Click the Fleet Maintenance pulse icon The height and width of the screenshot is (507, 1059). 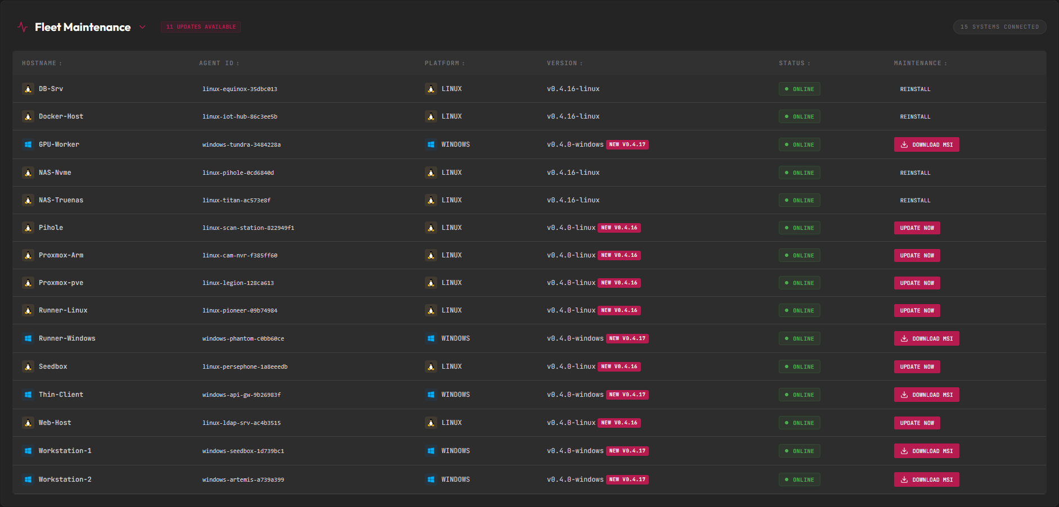(x=23, y=27)
